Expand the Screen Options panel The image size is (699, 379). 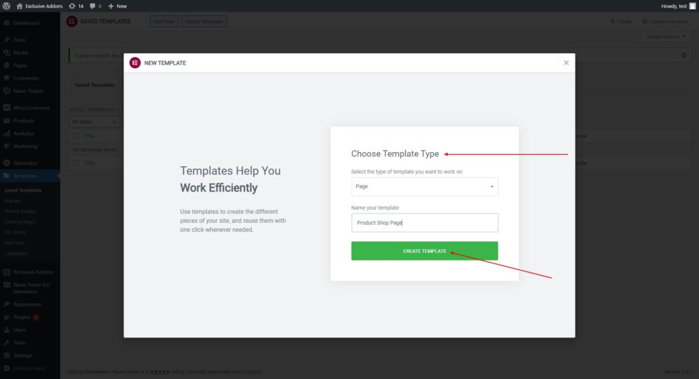point(666,37)
